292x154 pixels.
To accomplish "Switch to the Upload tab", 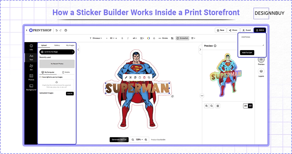I will pos(44,45).
